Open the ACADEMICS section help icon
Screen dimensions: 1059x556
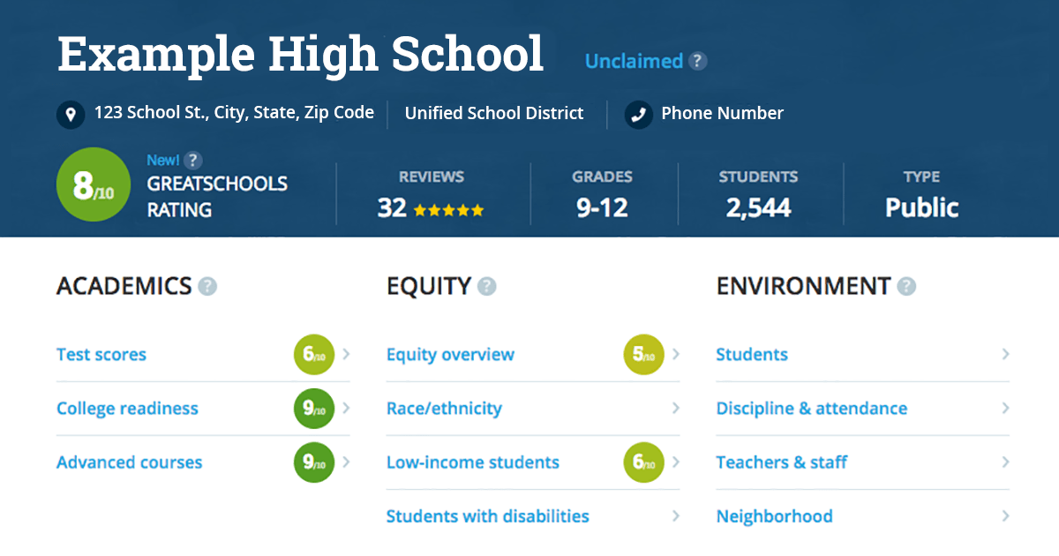point(208,286)
